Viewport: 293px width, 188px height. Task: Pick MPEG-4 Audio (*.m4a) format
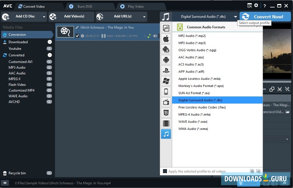217,114
